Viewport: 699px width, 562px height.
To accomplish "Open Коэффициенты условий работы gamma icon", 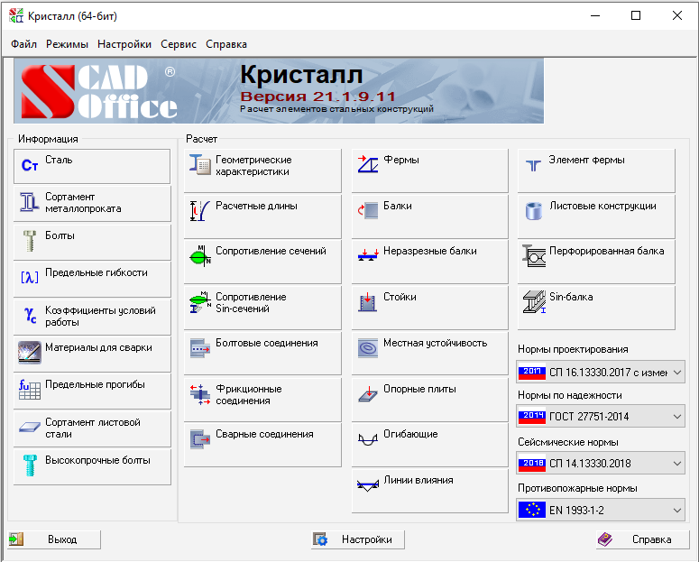I will [30, 316].
